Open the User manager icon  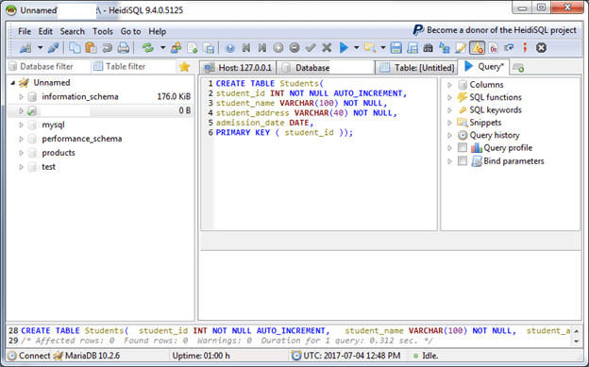[176, 48]
